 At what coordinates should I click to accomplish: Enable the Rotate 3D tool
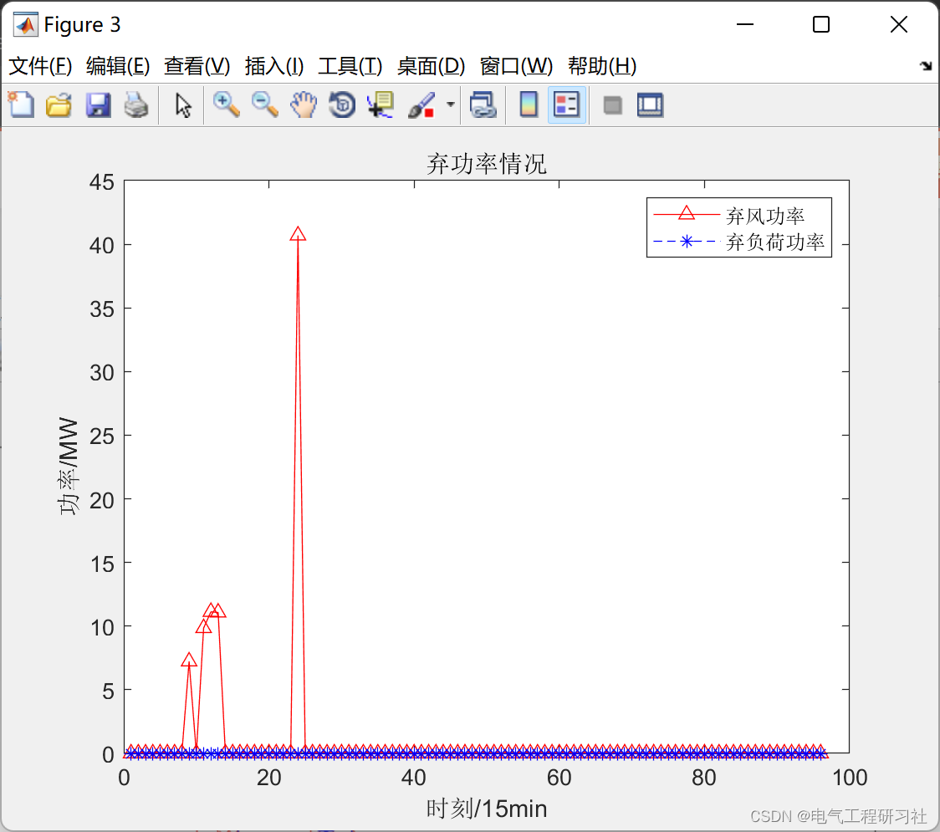[342, 105]
